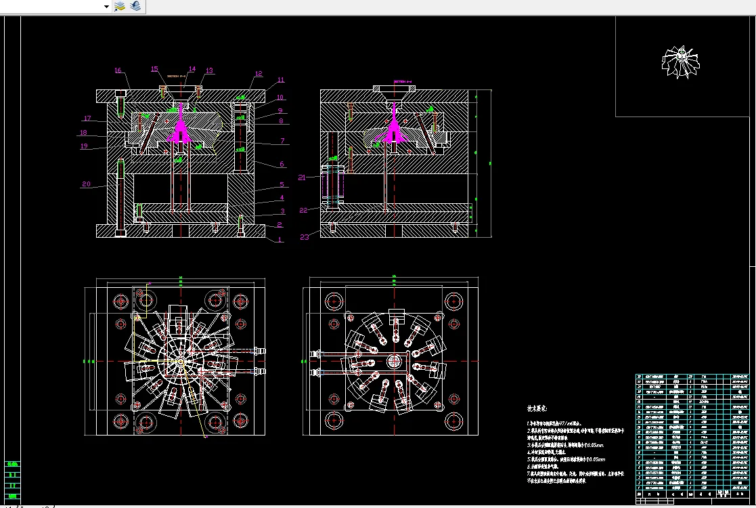Select part balloon label 14
Viewport: 756px width, 508px height.
[192, 69]
